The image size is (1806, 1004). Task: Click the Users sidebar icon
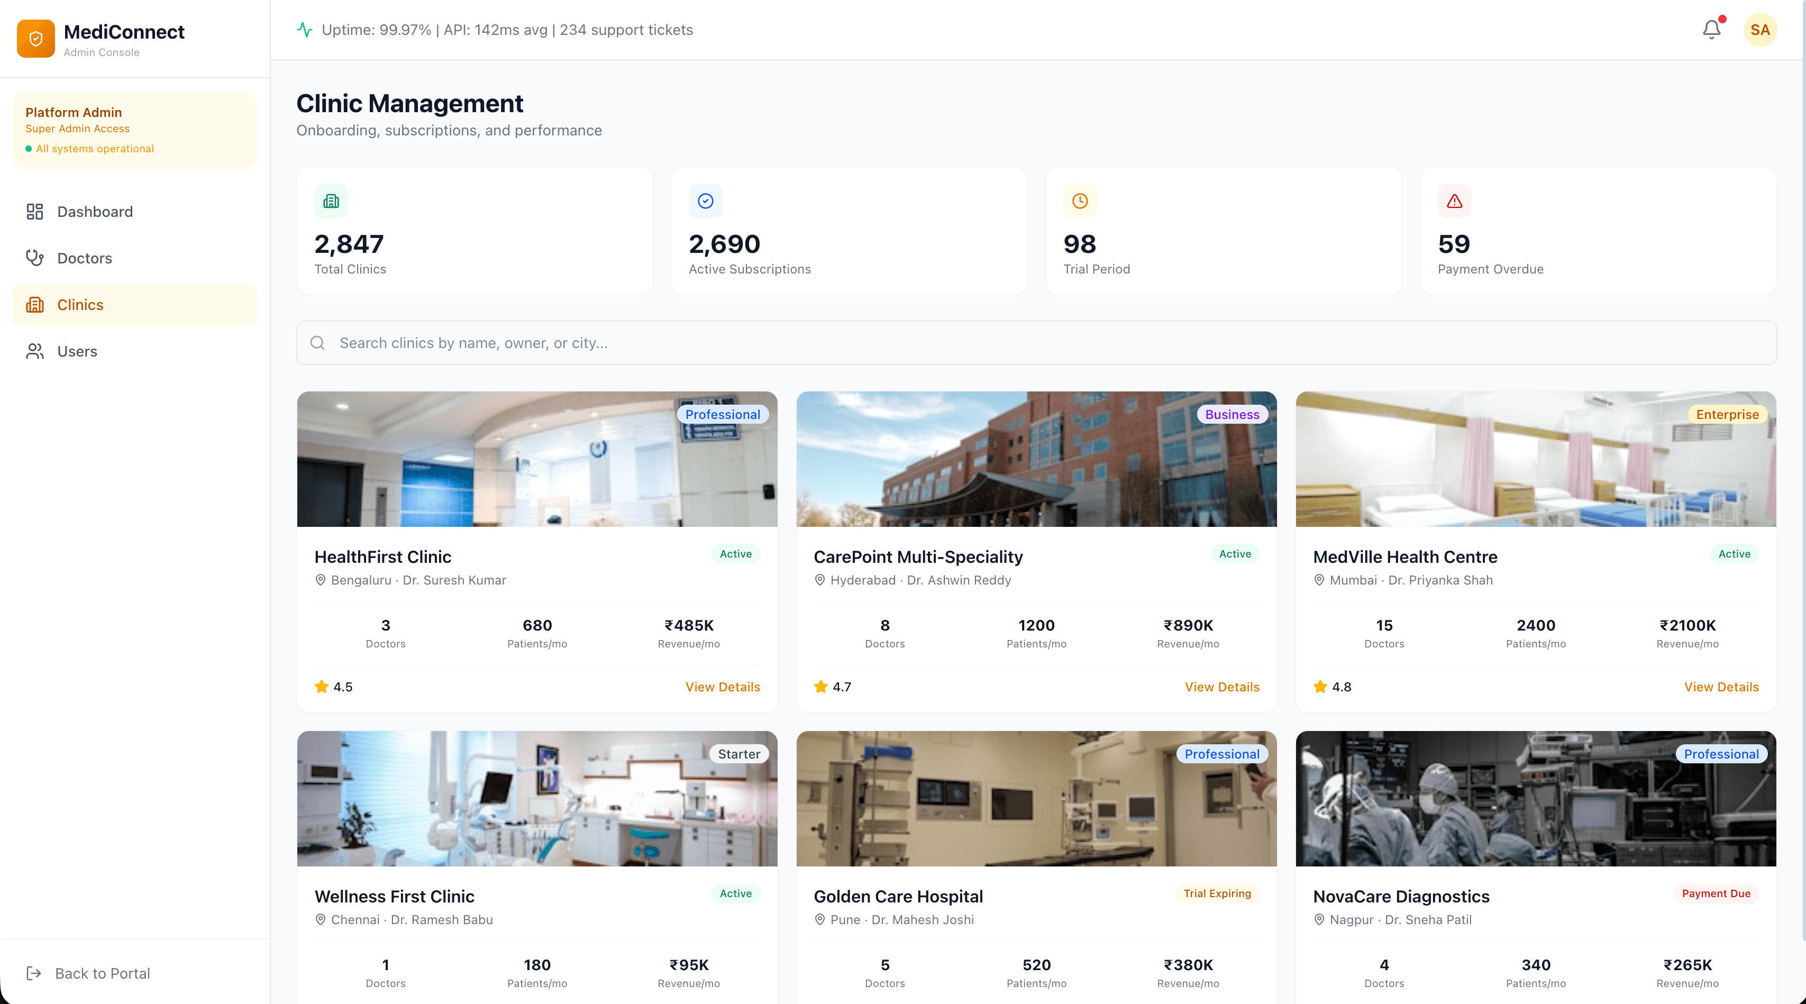[x=34, y=351]
